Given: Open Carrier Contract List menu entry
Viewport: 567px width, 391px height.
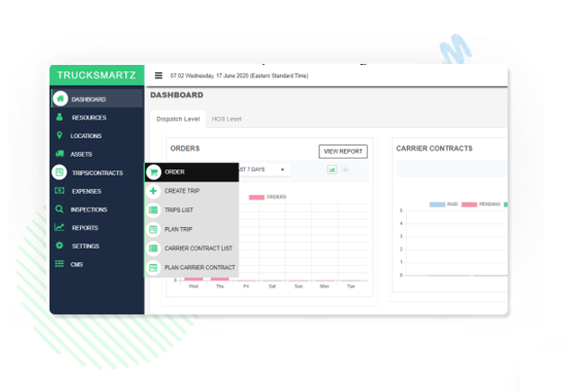Looking at the screenshot, I should click(198, 248).
